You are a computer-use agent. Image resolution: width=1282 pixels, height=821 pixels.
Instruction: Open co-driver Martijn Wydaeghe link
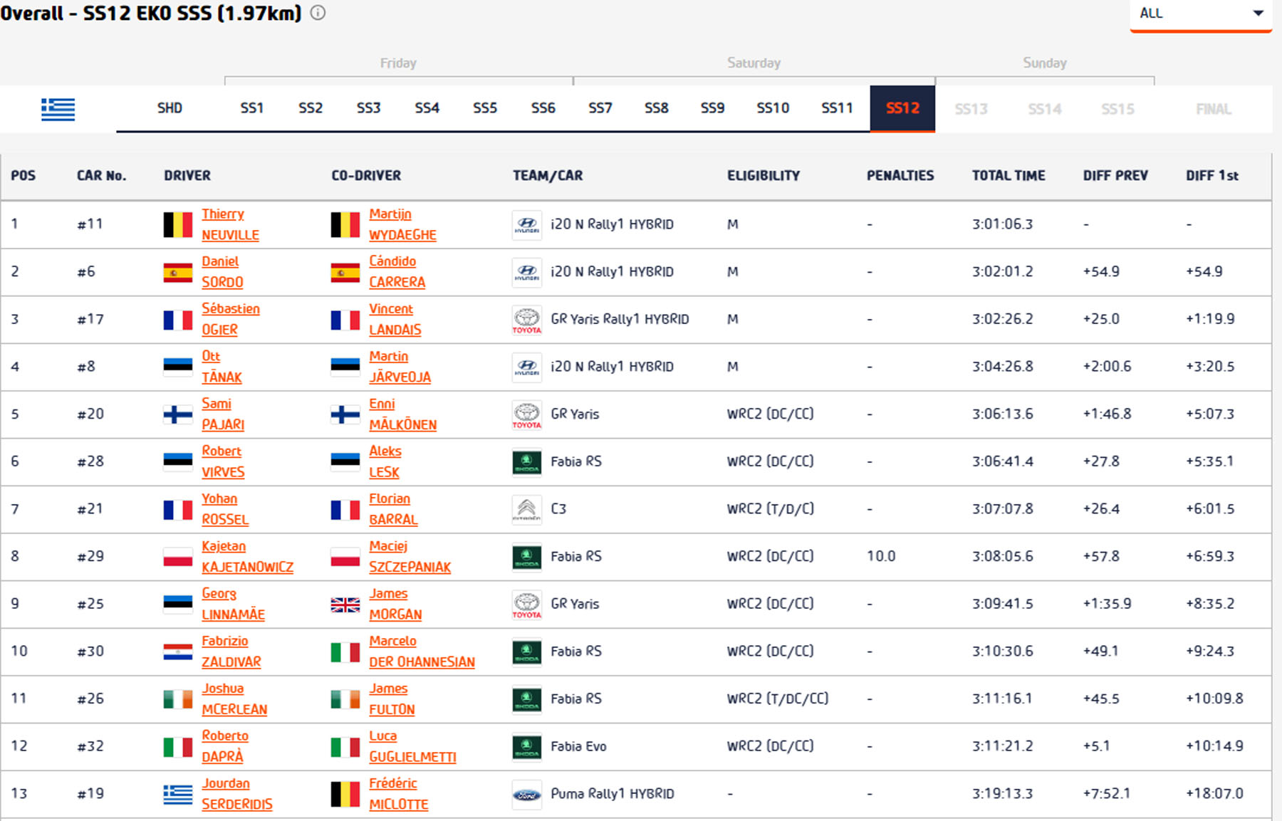coord(402,224)
